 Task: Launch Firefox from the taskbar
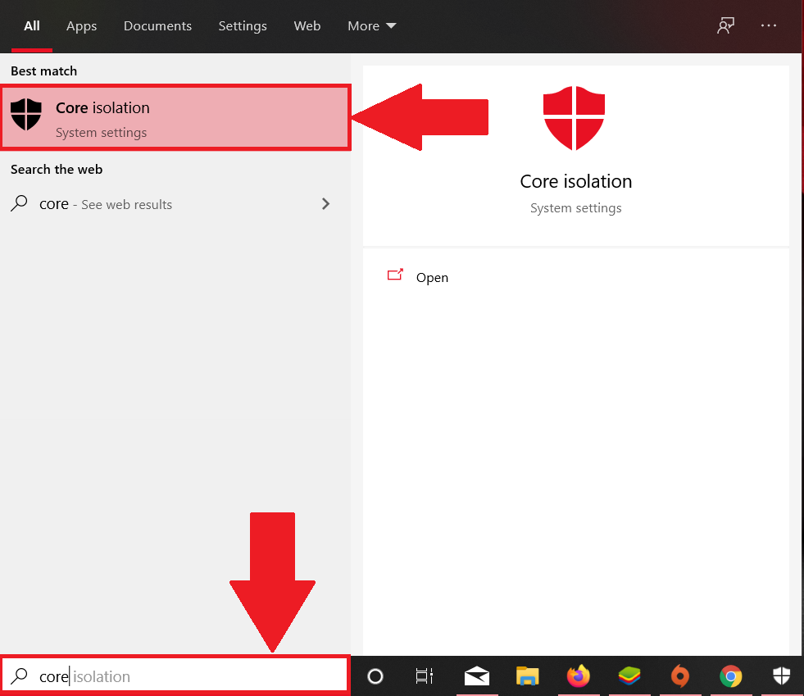pyautogui.click(x=578, y=676)
